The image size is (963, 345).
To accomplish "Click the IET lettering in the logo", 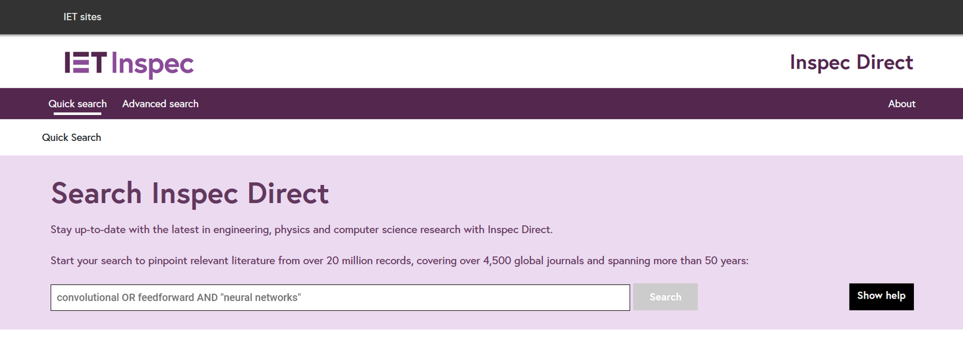I will tap(86, 63).
